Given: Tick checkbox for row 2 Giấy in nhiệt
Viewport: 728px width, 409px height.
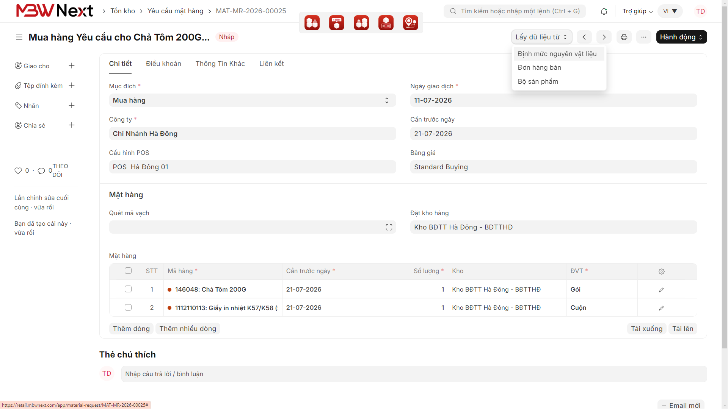Looking at the screenshot, I should point(128,308).
